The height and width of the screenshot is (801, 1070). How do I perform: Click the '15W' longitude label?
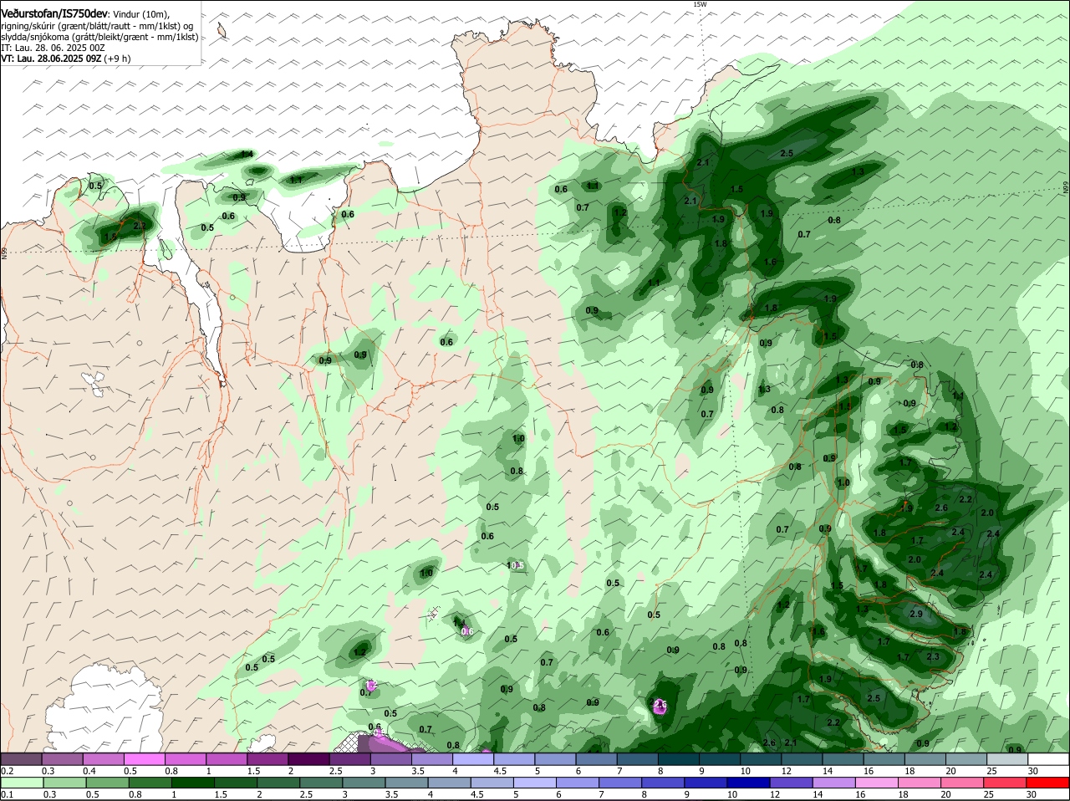pos(701,4)
